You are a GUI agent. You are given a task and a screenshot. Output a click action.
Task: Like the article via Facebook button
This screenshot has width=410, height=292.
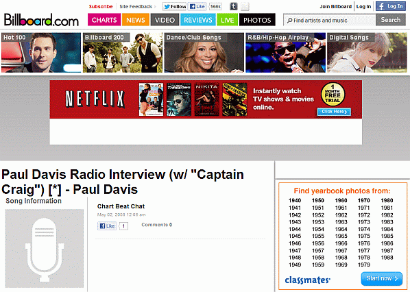click(107, 226)
